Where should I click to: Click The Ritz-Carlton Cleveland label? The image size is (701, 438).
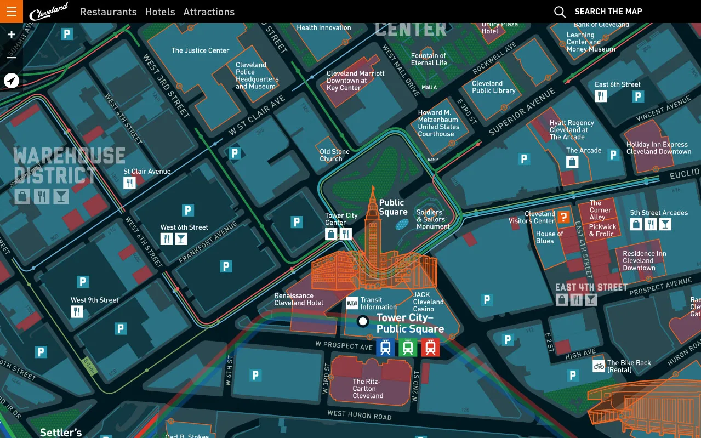(368, 389)
